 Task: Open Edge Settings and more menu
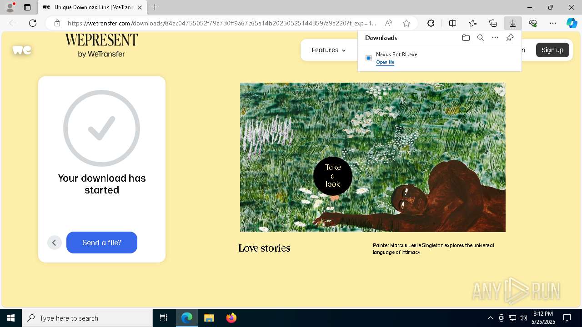[553, 23]
